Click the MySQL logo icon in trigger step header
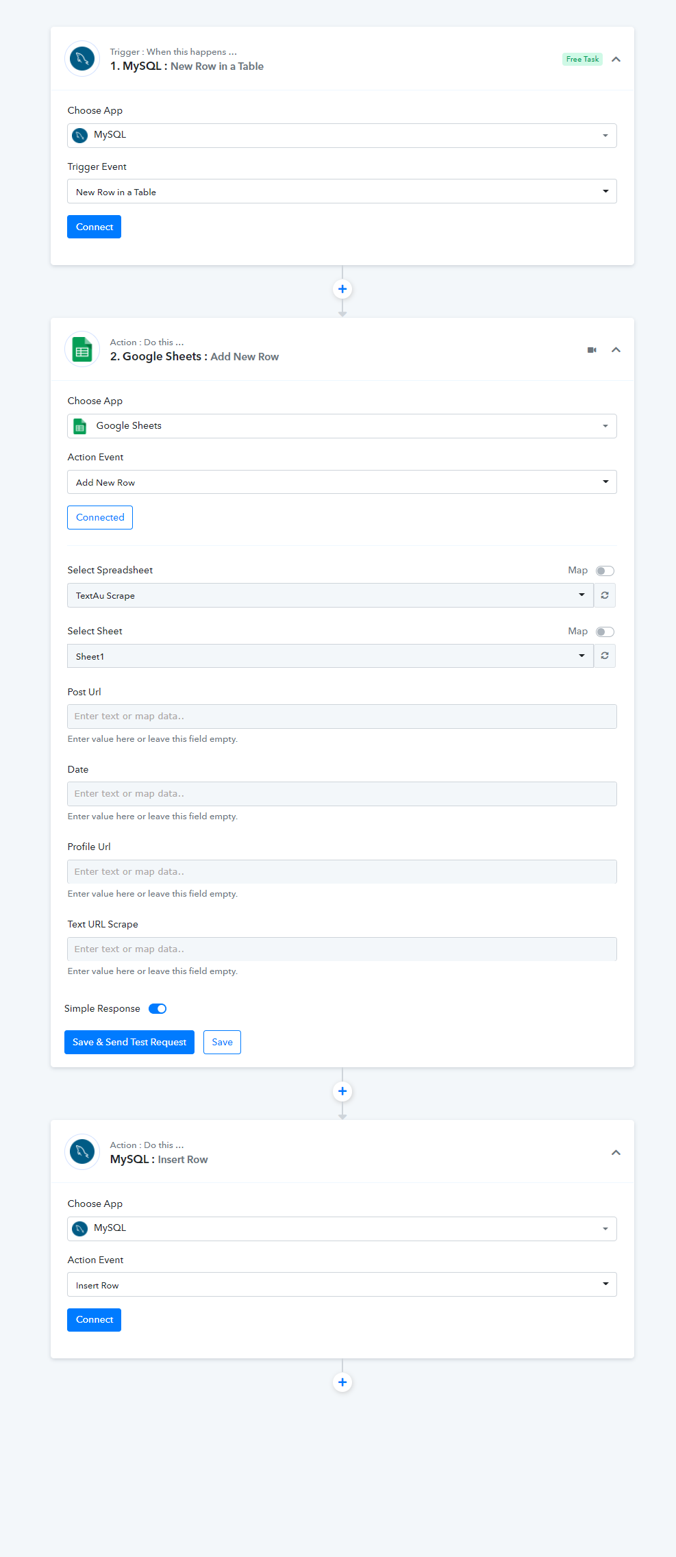 pos(82,59)
